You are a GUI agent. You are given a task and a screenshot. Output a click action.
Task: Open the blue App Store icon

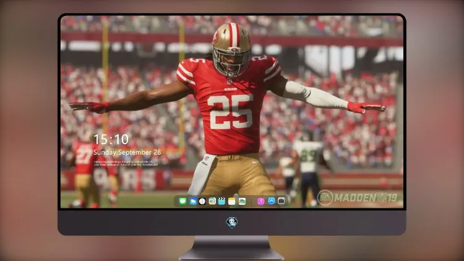pyautogui.click(x=272, y=201)
